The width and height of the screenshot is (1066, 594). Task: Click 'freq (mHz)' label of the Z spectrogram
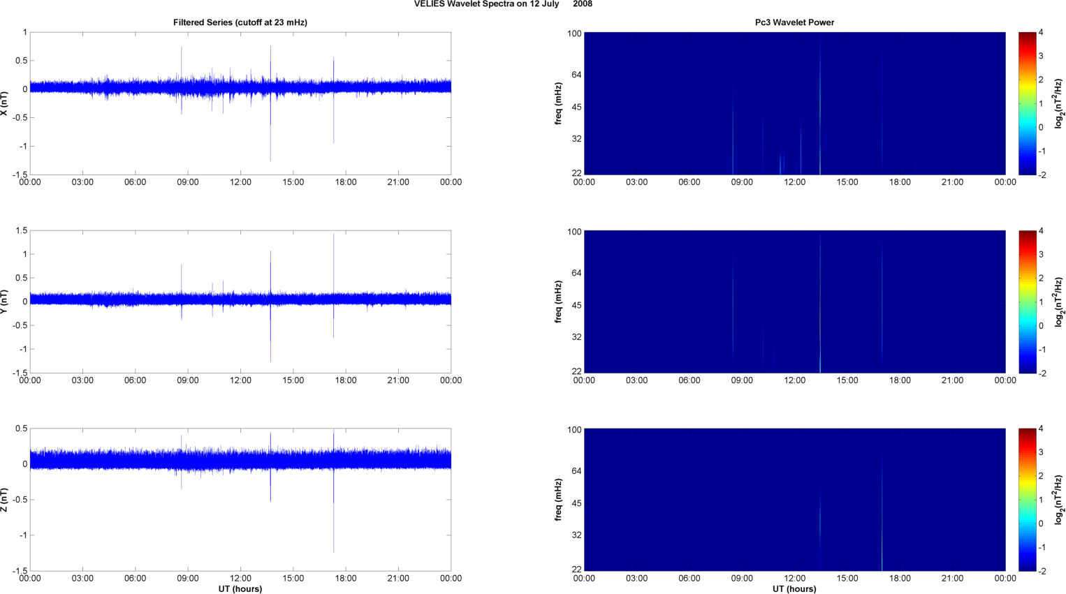coord(559,500)
